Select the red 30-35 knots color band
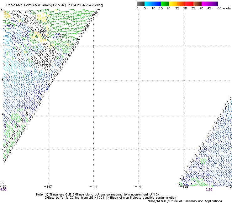The width and height of the screenshot is (232, 203). tap(189, 4)
